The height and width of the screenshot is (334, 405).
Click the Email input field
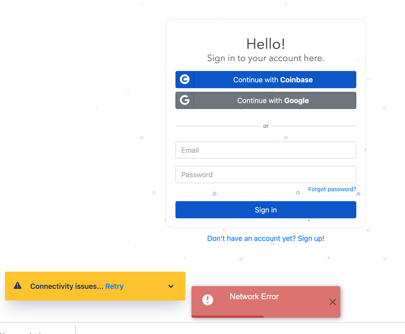(x=266, y=150)
